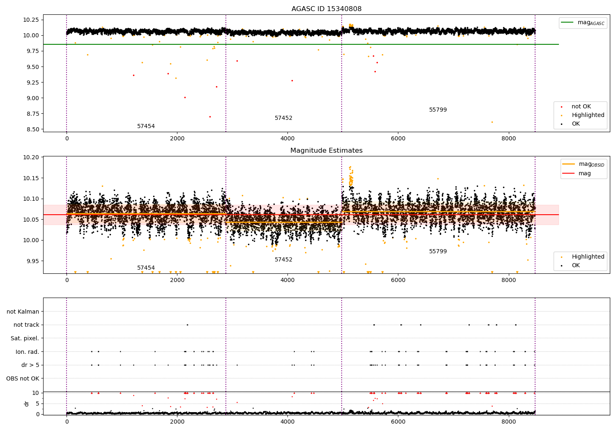Click the 57454 annotation in Magnitude Estimates plot
Viewport: 616px width, 431px height.
coord(146,268)
